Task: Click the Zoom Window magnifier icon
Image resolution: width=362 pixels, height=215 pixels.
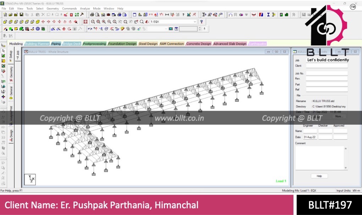Action: (x=93, y=22)
